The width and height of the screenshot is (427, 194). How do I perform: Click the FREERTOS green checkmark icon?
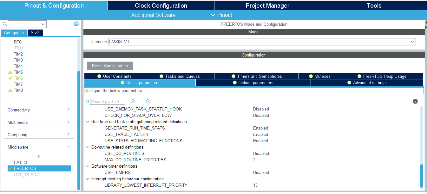coord(10,168)
